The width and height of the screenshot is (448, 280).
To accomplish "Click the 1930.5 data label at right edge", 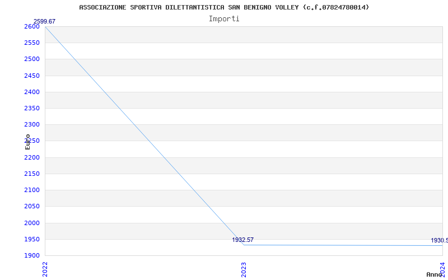I will point(440,241).
